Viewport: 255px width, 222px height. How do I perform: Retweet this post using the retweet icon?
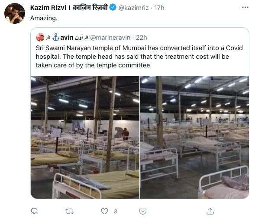[69, 211]
